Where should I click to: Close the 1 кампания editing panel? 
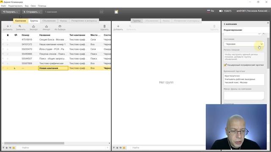point(268,23)
